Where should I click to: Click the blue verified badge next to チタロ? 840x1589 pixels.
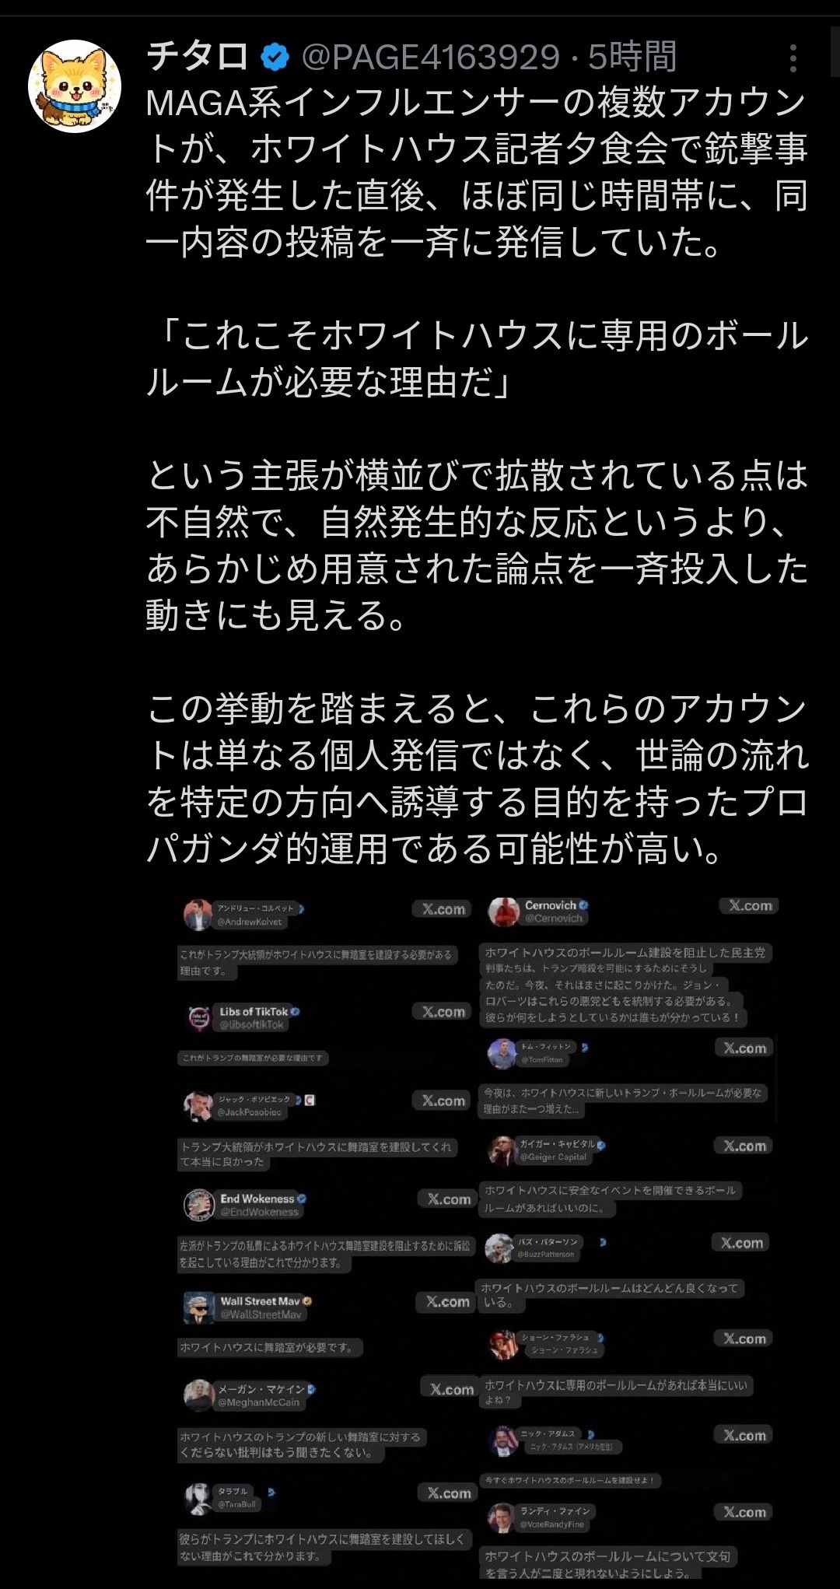click(275, 58)
